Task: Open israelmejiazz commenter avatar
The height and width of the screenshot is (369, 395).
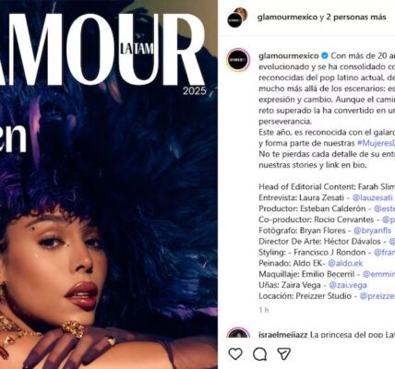Action: tap(238, 333)
